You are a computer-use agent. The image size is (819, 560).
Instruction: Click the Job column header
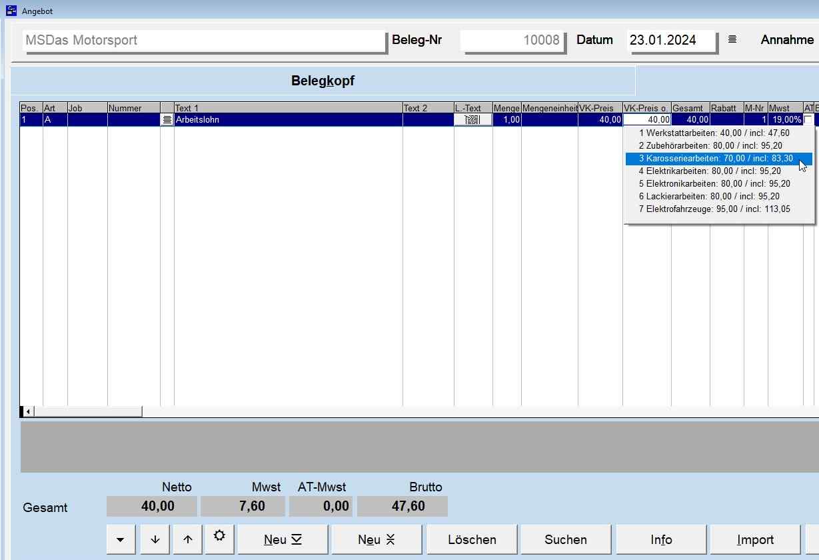(x=87, y=108)
